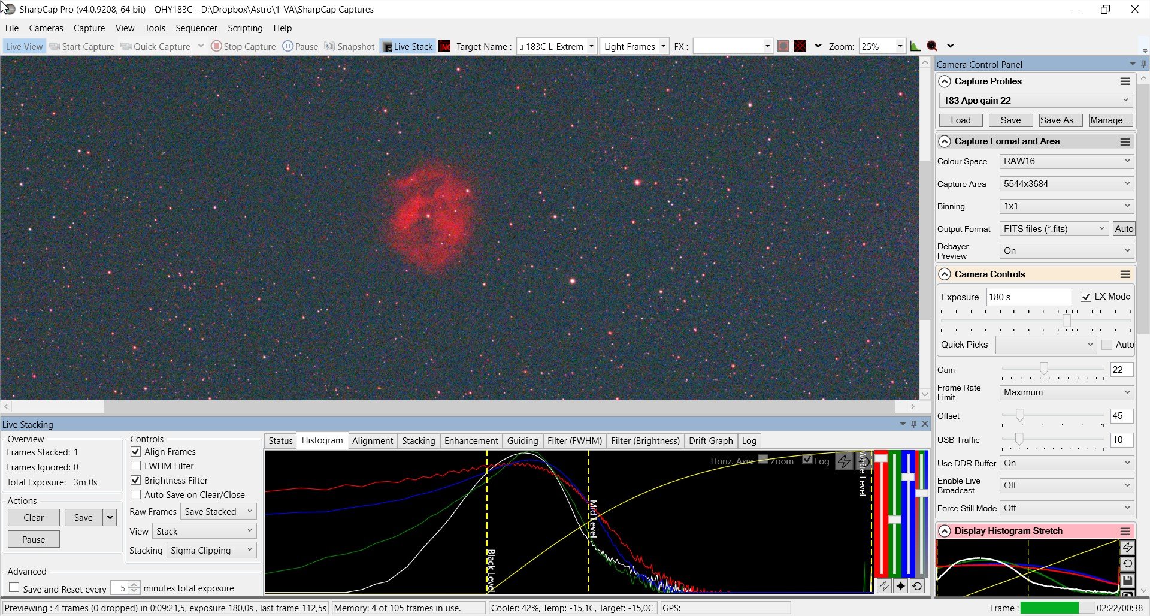Click the Snapshot camera icon

click(330, 46)
